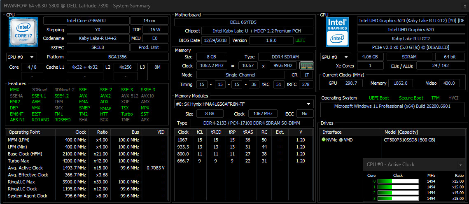The height and width of the screenshot is (204, 469).
Task: Close the CPU #0 Active Clock popup
Action: (460, 165)
